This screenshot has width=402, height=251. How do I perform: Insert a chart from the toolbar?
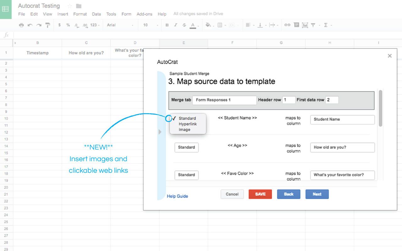(x=305, y=25)
